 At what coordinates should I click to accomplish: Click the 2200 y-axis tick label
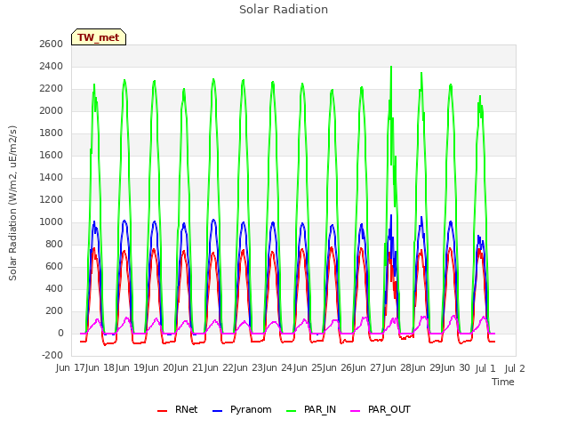click(x=52, y=89)
